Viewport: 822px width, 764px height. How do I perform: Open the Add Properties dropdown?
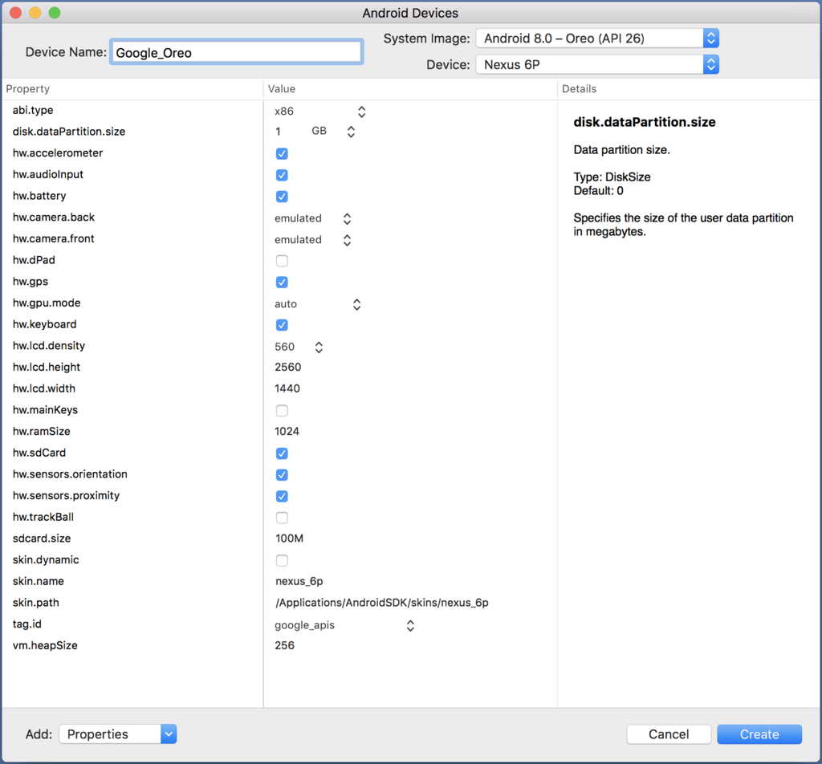point(118,734)
